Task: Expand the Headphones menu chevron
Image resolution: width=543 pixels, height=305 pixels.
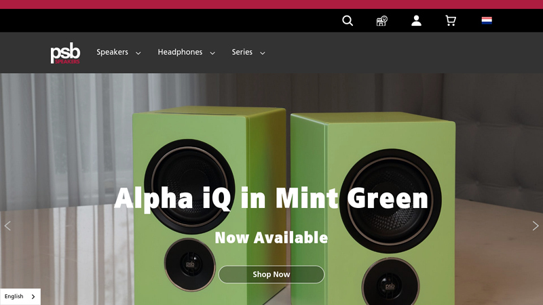Action: tap(212, 54)
